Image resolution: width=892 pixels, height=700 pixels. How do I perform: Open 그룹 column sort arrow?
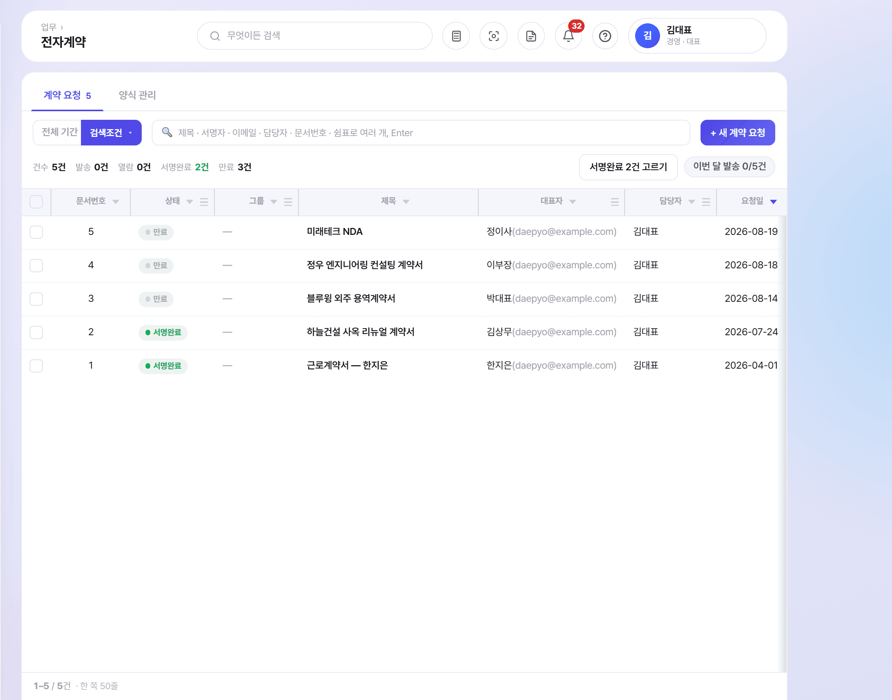click(x=274, y=202)
